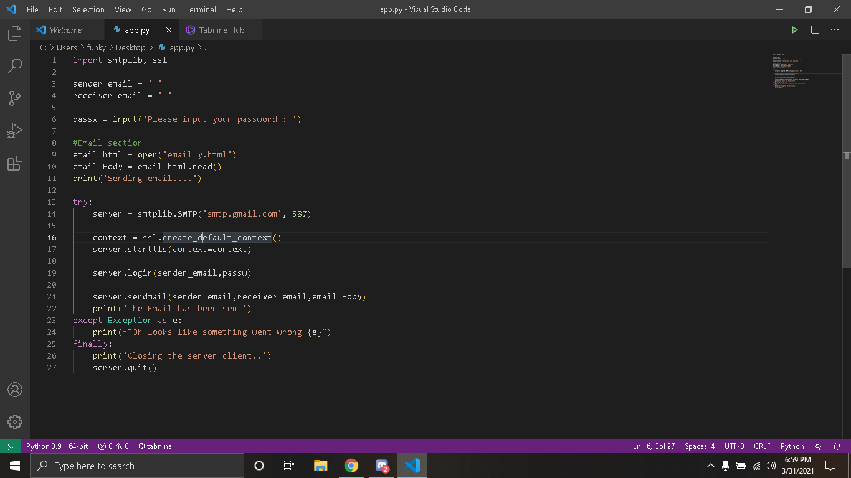Change file encoding UTF-8
Image resolution: width=851 pixels, height=478 pixels.
tap(734, 446)
